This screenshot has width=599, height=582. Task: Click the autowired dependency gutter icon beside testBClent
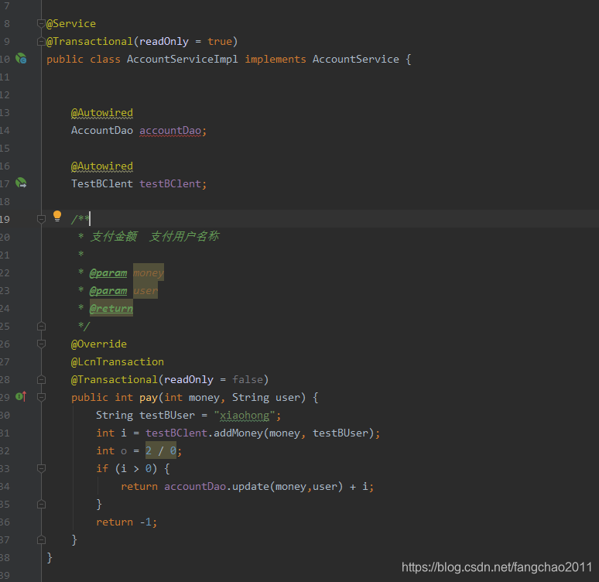click(x=21, y=183)
